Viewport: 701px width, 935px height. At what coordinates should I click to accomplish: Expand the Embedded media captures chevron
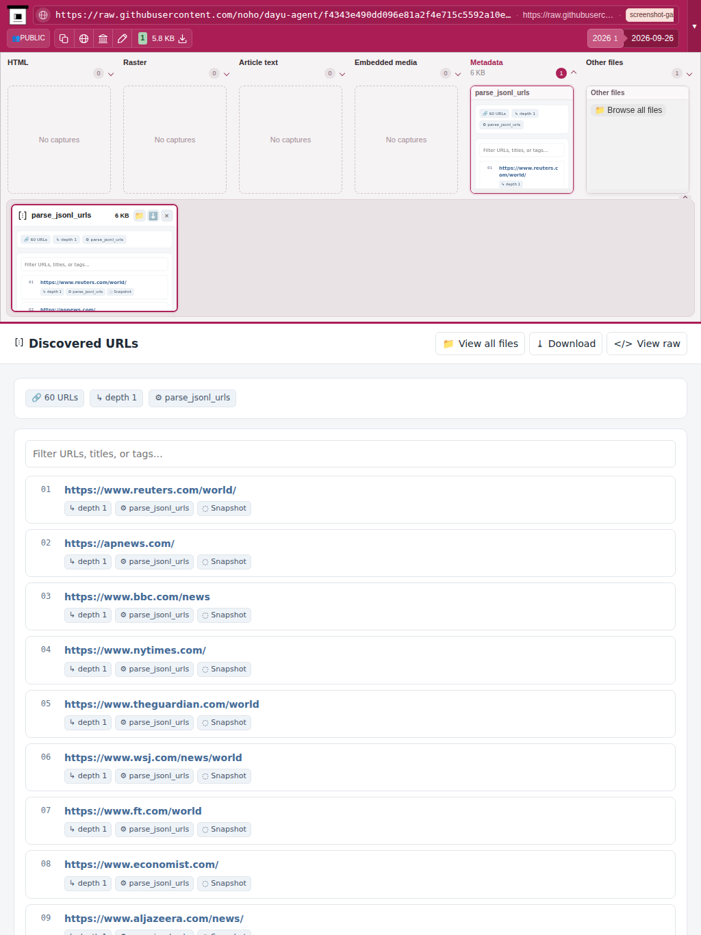click(x=458, y=74)
